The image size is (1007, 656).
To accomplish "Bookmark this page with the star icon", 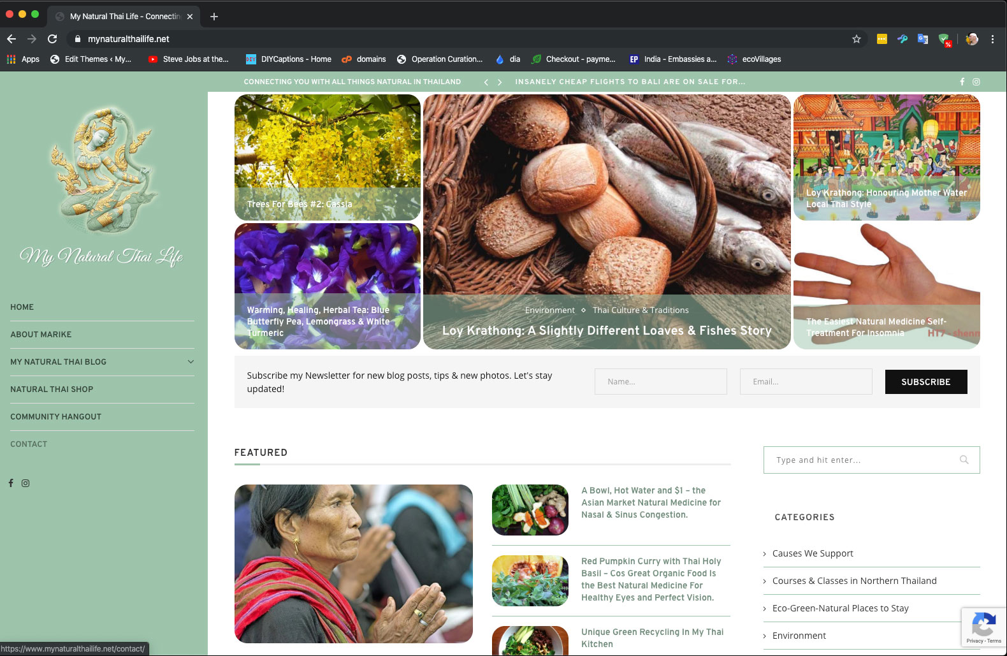I will pos(857,39).
